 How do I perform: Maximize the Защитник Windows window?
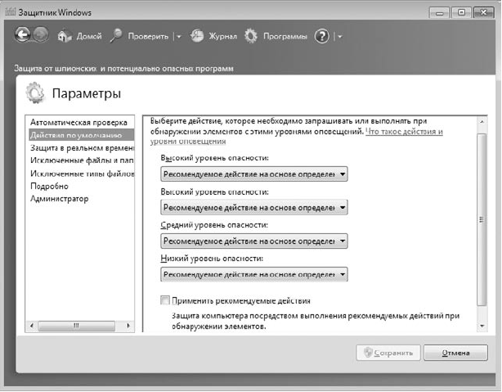461,12
